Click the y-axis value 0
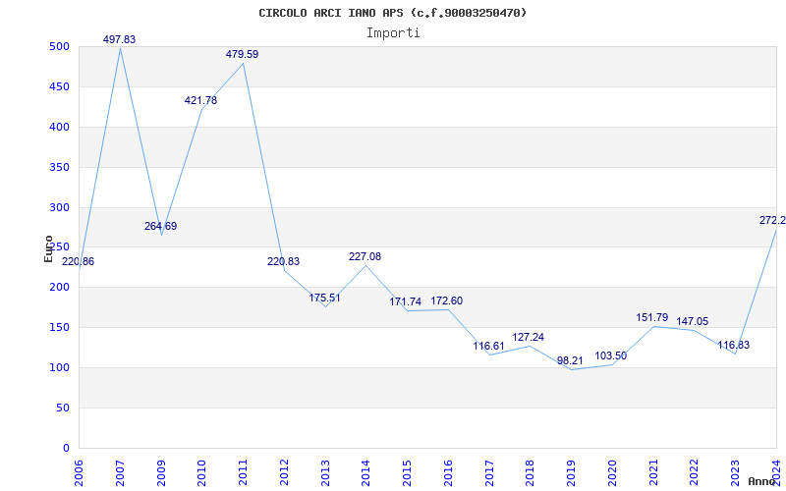 pos(65,448)
